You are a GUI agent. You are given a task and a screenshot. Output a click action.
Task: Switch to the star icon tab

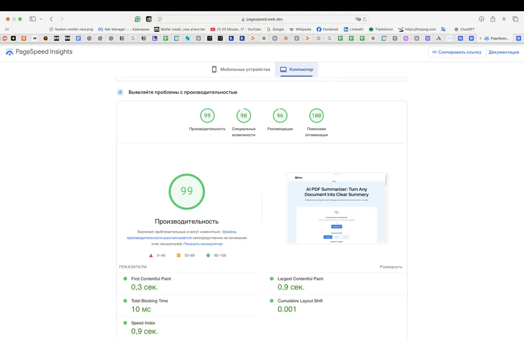[x=318, y=38]
